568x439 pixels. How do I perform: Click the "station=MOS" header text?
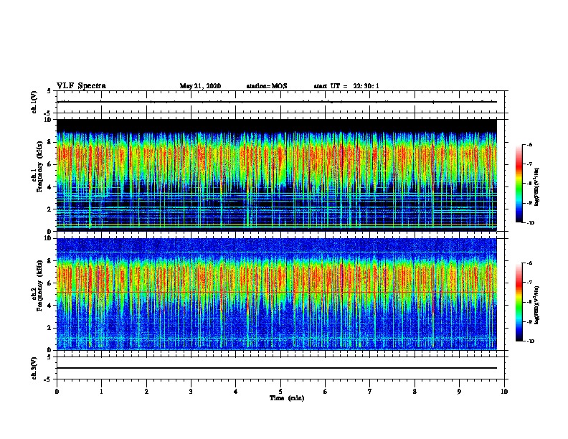pyautogui.click(x=267, y=86)
